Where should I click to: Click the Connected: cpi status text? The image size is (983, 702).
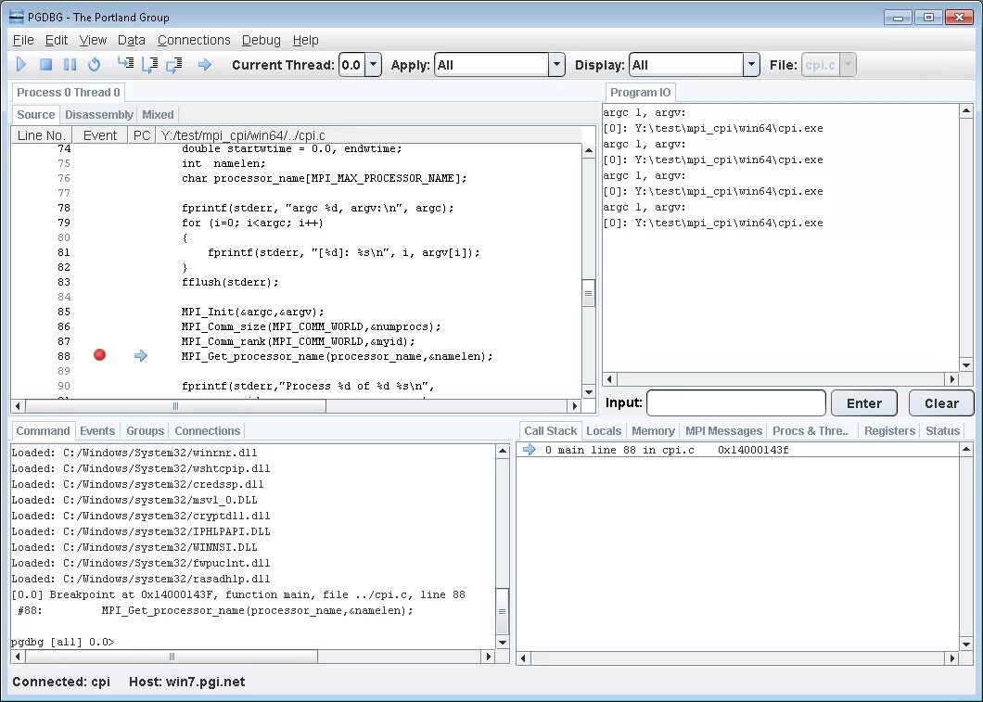tap(61, 682)
